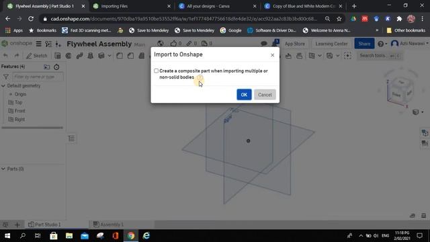Click Search tools field

380,56
